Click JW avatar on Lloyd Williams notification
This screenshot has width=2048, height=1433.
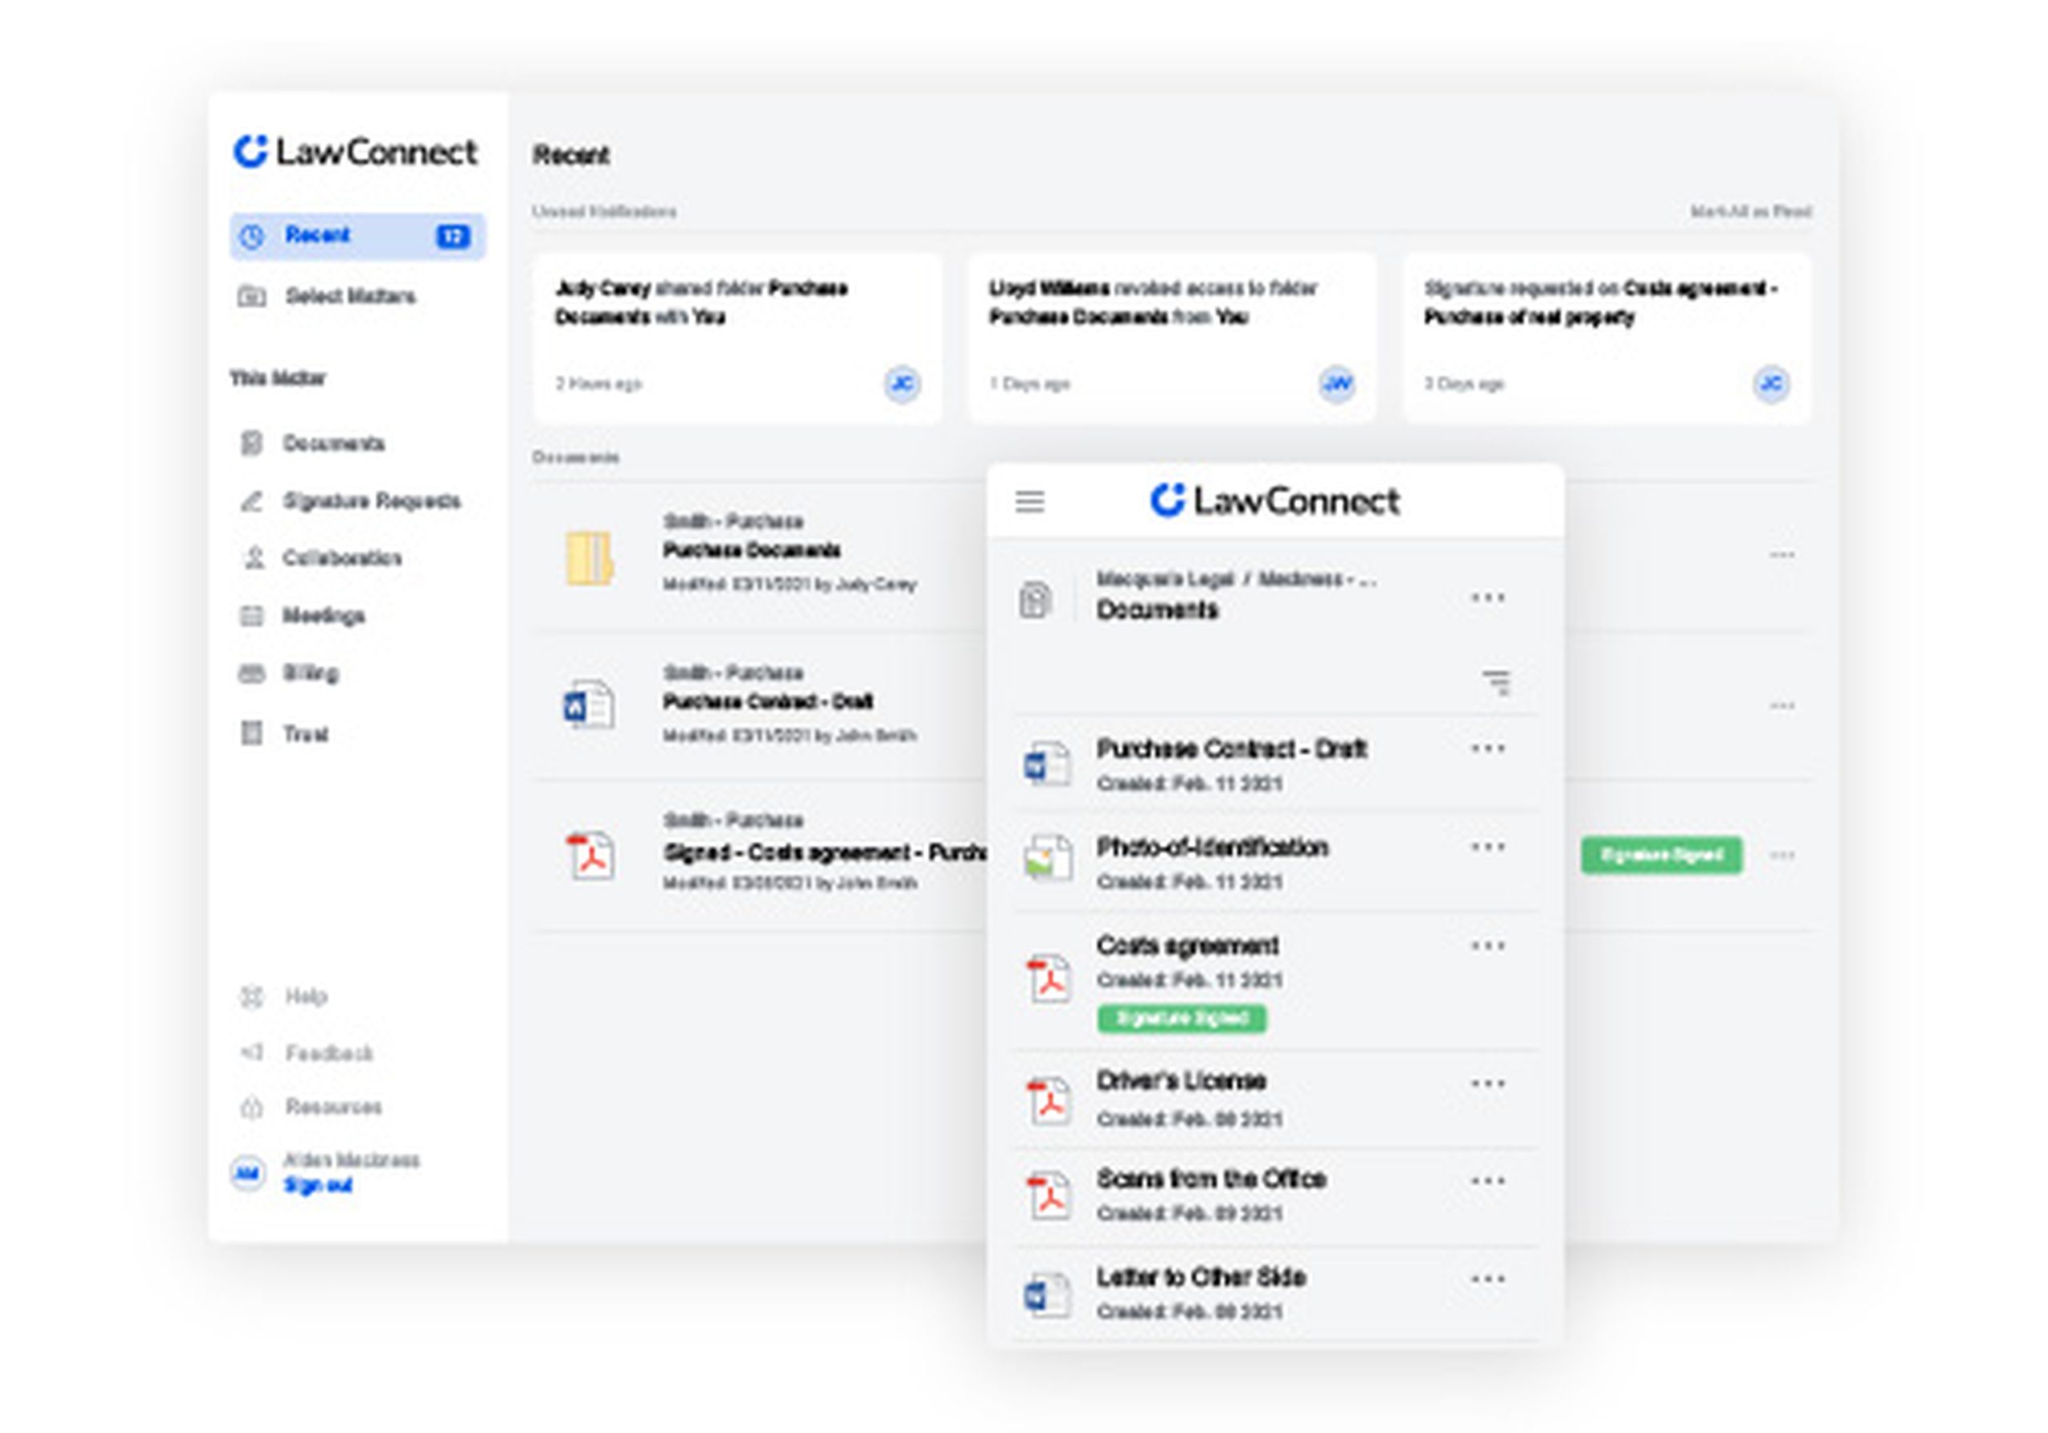[x=1336, y=385]
